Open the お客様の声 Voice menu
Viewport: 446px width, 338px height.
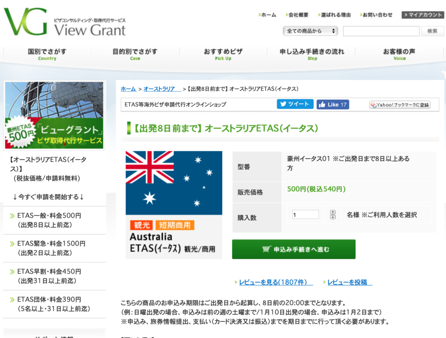tap(399, 54)
